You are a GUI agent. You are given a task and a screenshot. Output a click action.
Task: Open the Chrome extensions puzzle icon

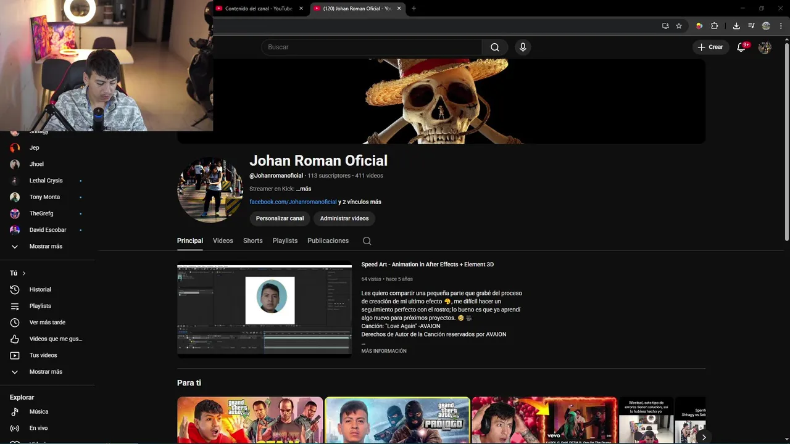point(715,26)
